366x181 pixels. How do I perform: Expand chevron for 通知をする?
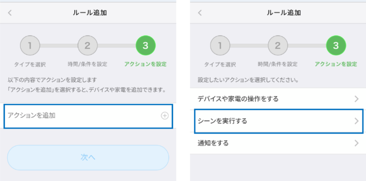[356, 143]
